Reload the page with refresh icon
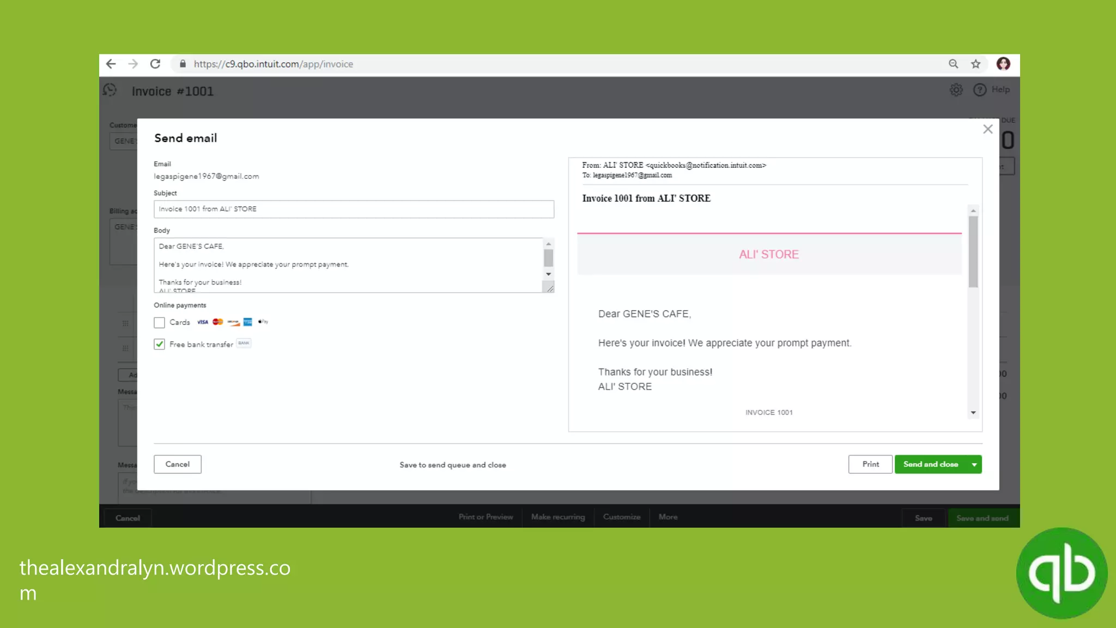The width and height of the screenshot is (1116, 628). point(155,64)
